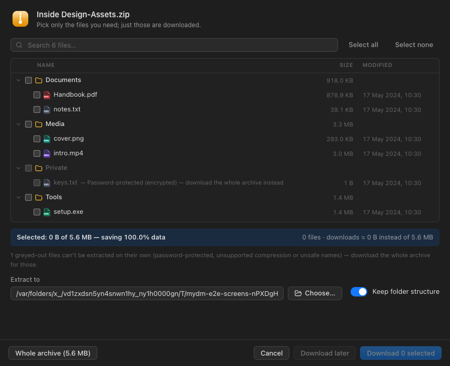Image resolution: width=450 pixels, height=366 pixels.
Task: Click the Media folder icon
Action: coord(39,124)
